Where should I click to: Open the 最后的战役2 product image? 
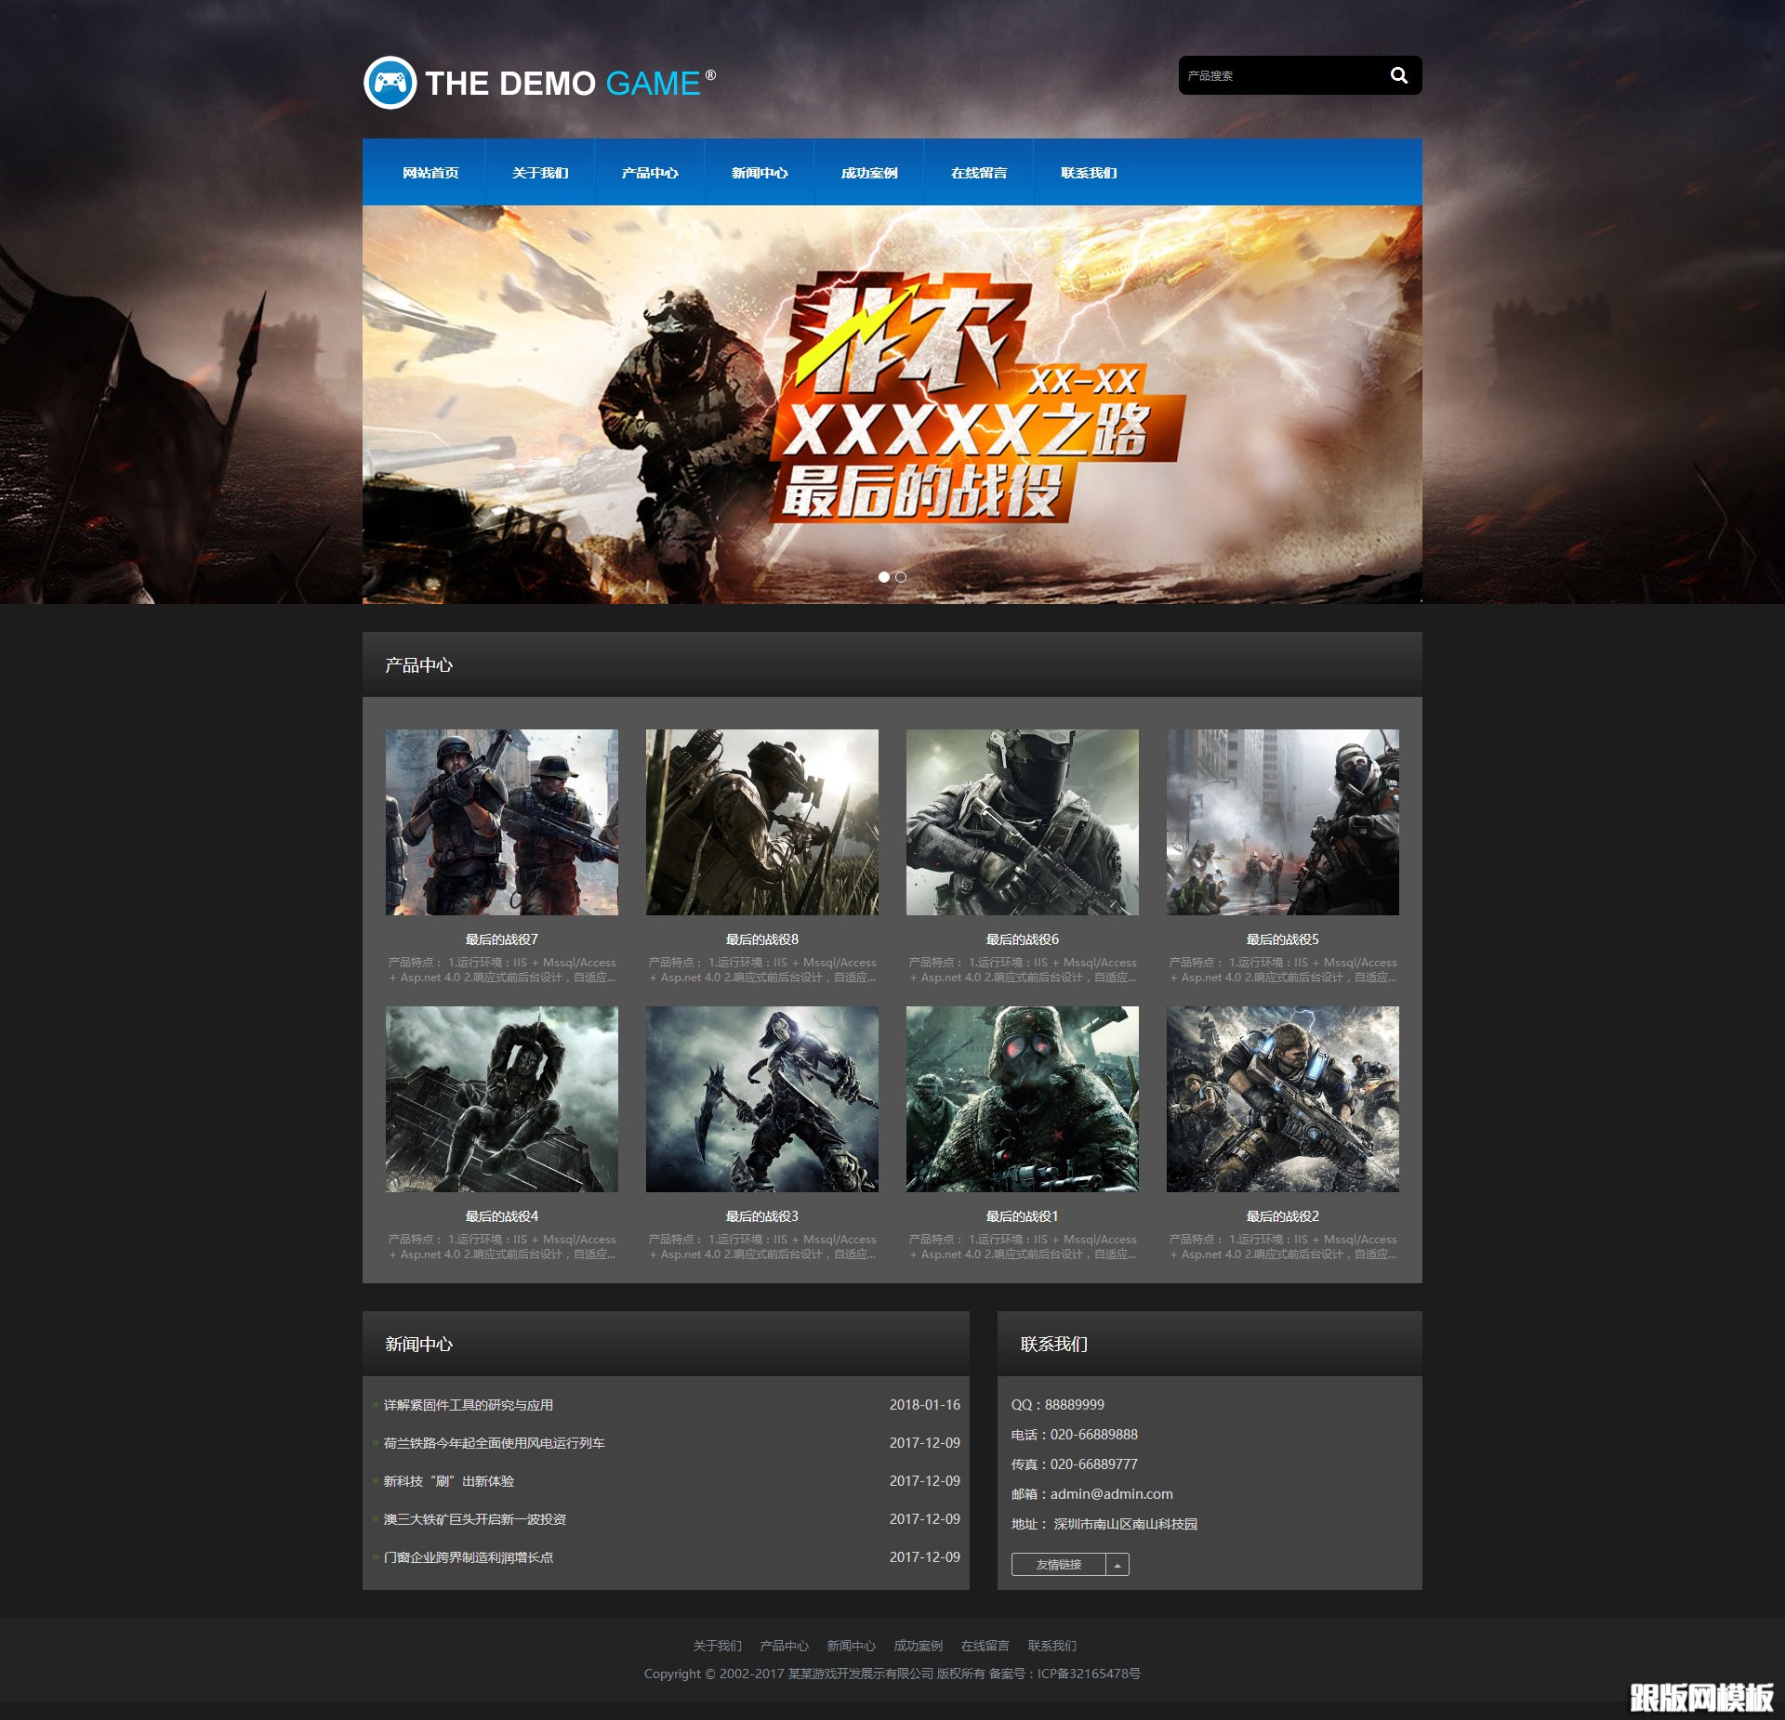(1282, 1098)
